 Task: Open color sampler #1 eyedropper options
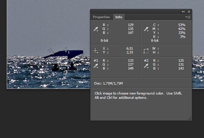[x=96, y=66]
